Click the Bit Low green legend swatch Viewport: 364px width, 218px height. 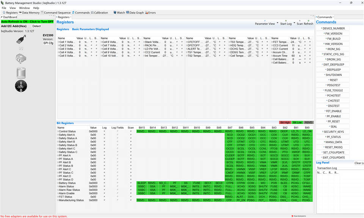297,122
